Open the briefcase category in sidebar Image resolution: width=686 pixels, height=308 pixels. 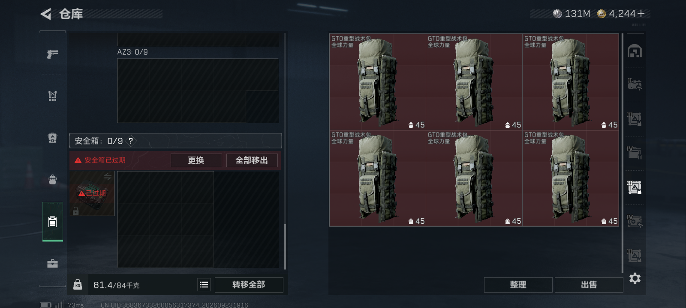52,264
